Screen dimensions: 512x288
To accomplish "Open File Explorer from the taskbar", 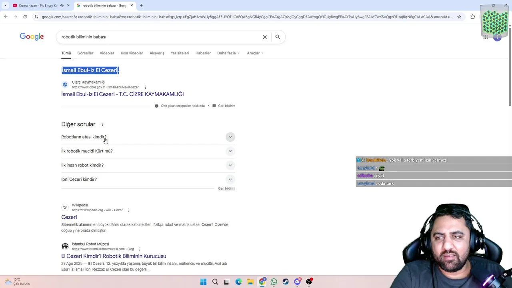I will click(250, 282).
